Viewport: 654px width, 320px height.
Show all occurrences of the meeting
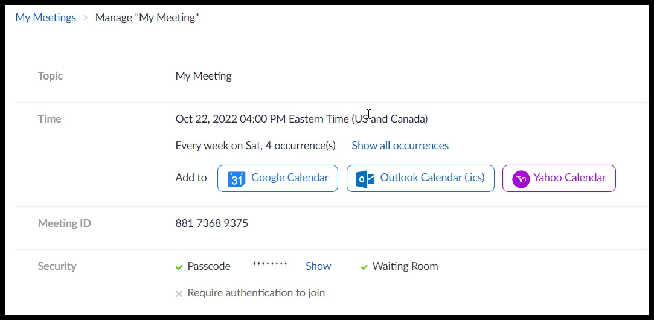coord(400,146)
